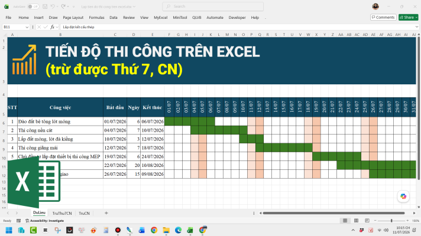The height and width of the screenshot is (236, 421).
Task: Select row 6 header
Action: 4,123
